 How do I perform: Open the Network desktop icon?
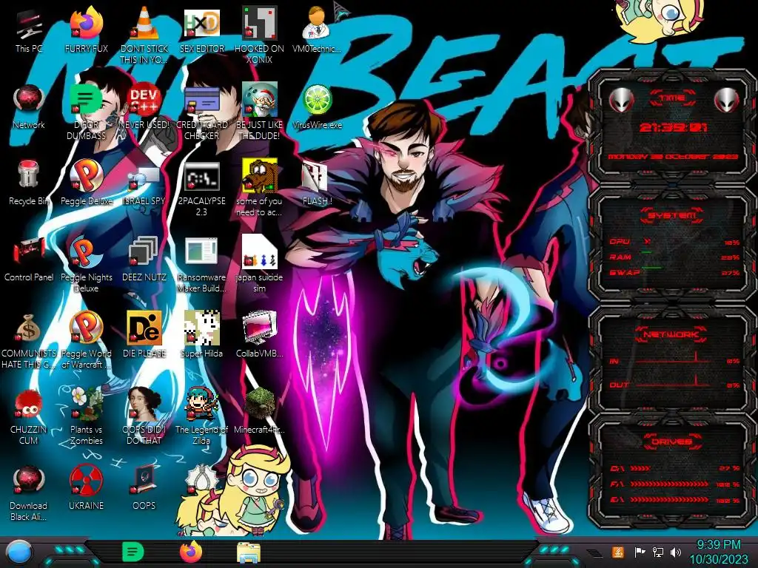(x=29, y=100)
